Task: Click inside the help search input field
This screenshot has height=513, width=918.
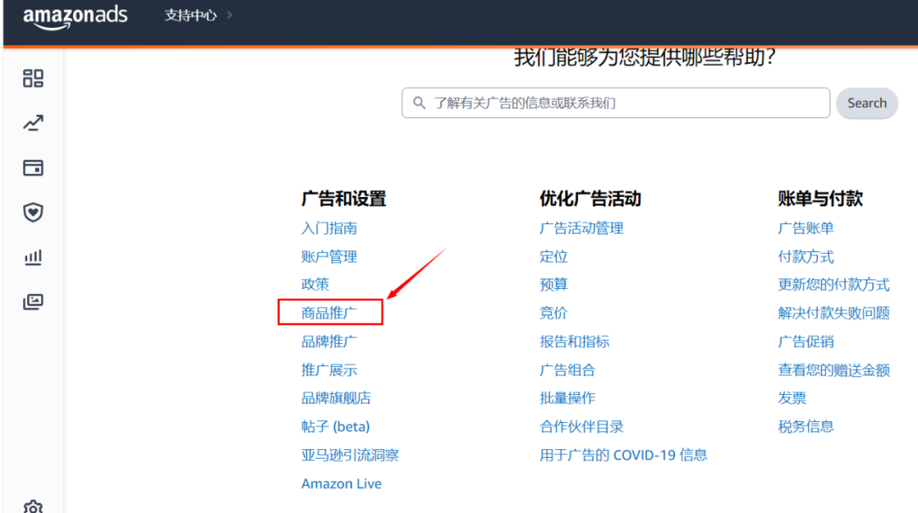Action: pos(612,103)
